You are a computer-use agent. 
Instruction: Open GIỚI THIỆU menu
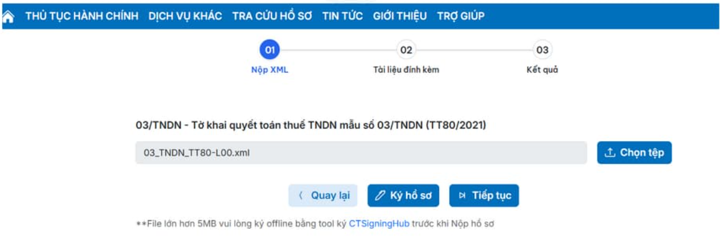[x=400, y=16]
